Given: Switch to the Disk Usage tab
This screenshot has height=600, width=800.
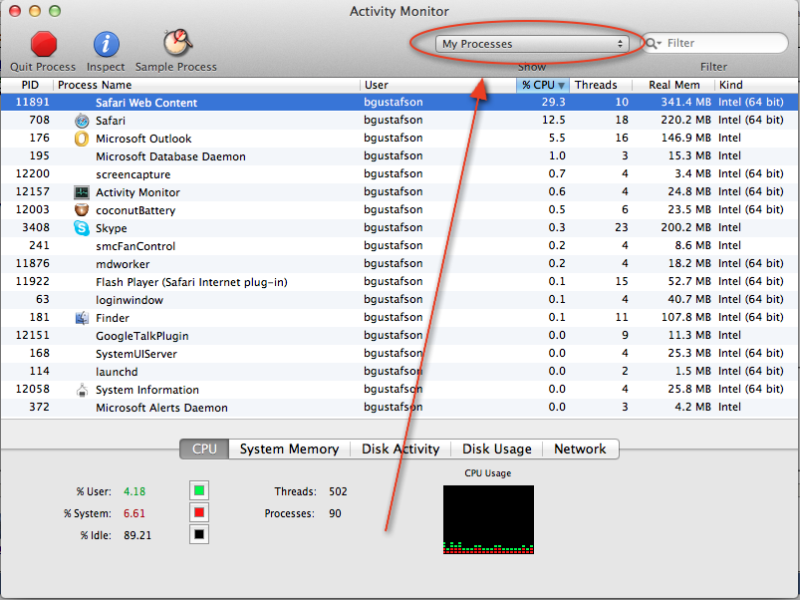Looking at the screenshot, I should [x=497, y=449].
